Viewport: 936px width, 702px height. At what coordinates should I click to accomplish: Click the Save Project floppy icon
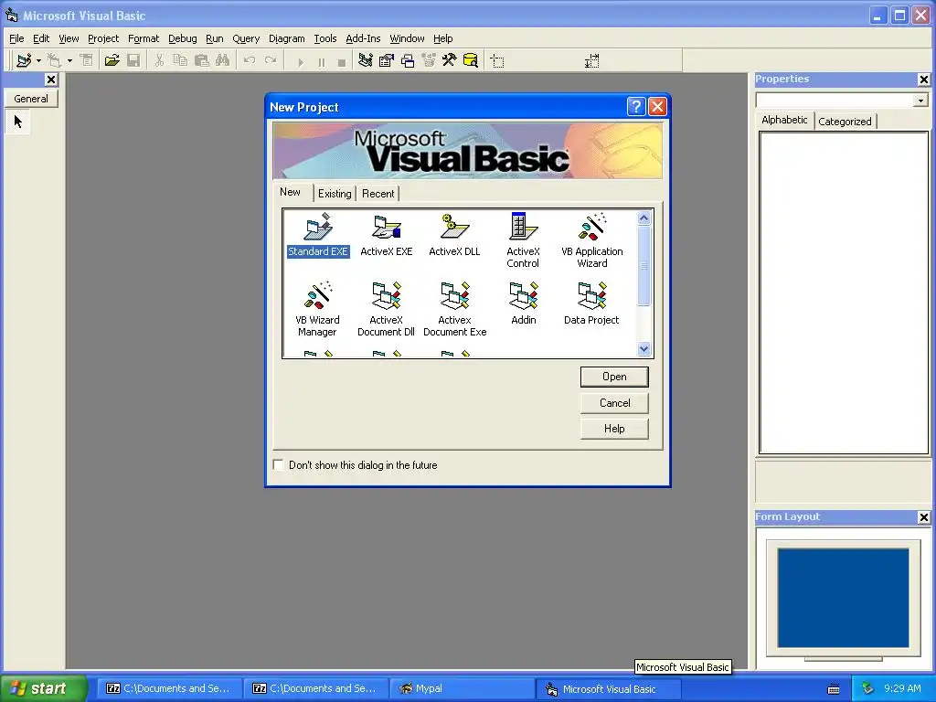(133, 60)
